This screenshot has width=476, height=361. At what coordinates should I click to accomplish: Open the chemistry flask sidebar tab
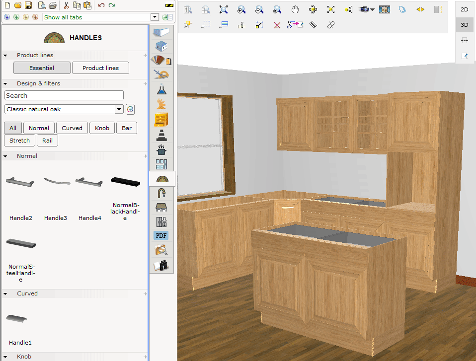(x=161, y=89)
